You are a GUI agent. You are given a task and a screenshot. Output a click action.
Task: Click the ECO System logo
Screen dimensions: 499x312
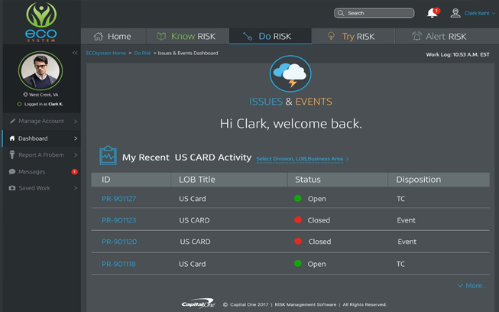[x=41, y=21]
